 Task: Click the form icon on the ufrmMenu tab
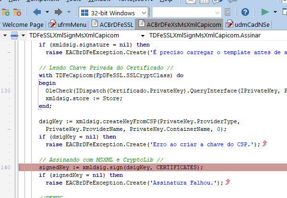(52, 24)
